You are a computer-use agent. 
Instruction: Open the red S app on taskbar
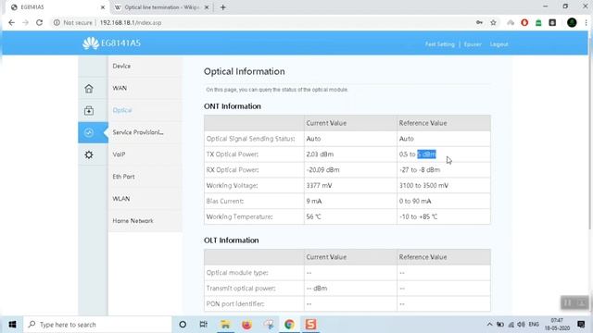pyautogui.click(x=311, y=325)
